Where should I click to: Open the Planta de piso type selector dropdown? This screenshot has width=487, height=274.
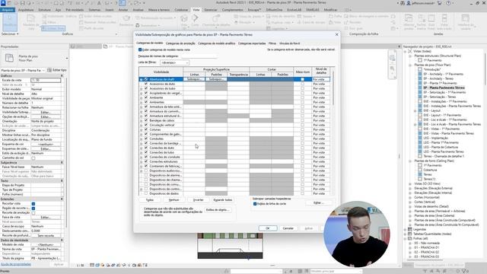(67, 58)
